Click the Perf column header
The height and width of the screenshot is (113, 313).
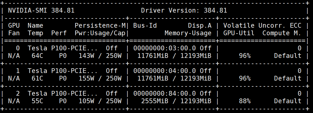[x=59, y=33]
